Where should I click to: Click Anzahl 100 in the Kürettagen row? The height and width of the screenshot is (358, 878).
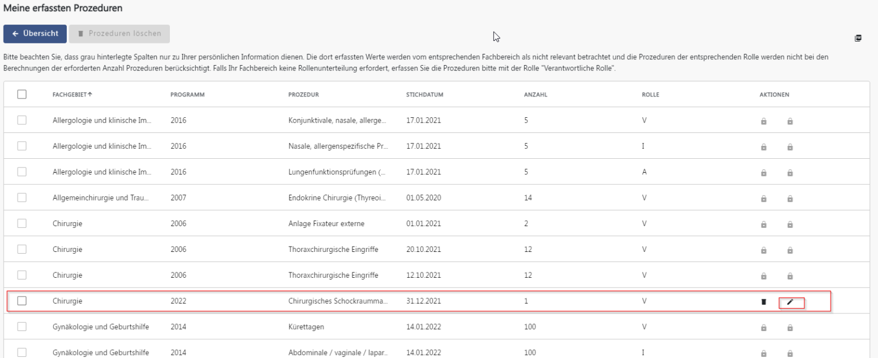pos(530,327)
